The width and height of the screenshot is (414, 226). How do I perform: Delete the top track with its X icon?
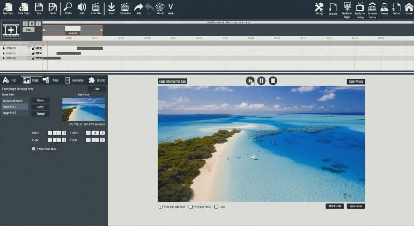[41, 48]
